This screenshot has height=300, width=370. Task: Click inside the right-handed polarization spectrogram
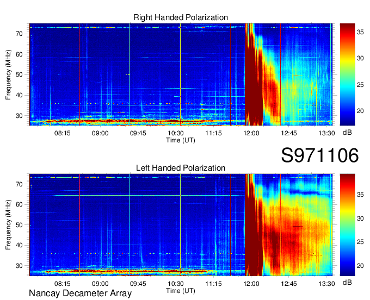pyautogui.click(x=181, y=74)
